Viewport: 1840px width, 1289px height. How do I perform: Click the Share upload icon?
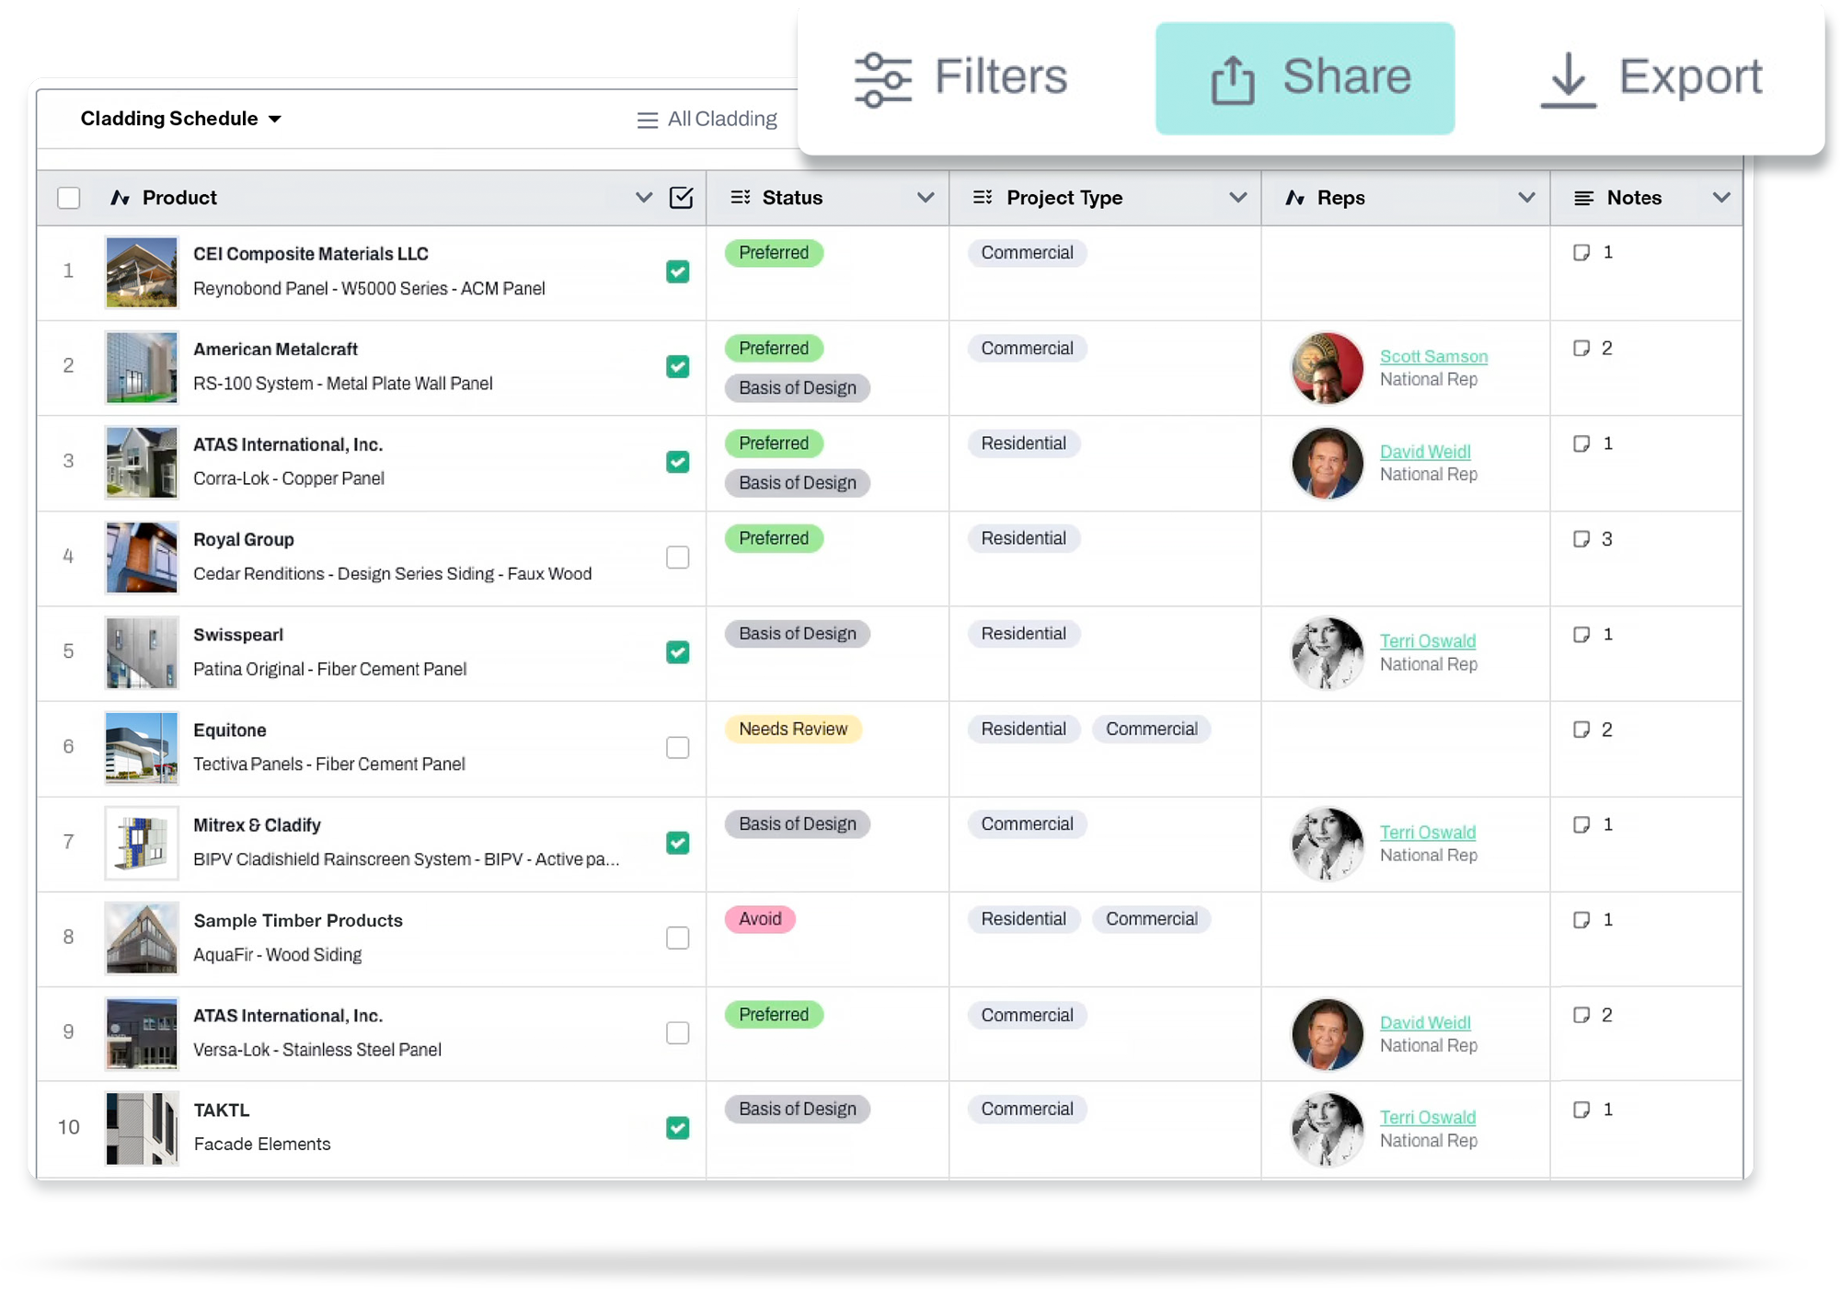pyautogui.click(x=1232, y=80)
